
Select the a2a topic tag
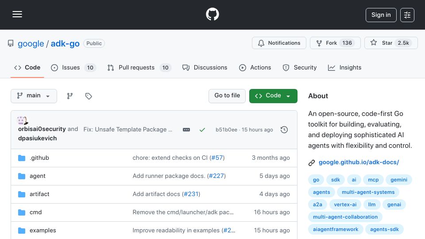[317, 204]
